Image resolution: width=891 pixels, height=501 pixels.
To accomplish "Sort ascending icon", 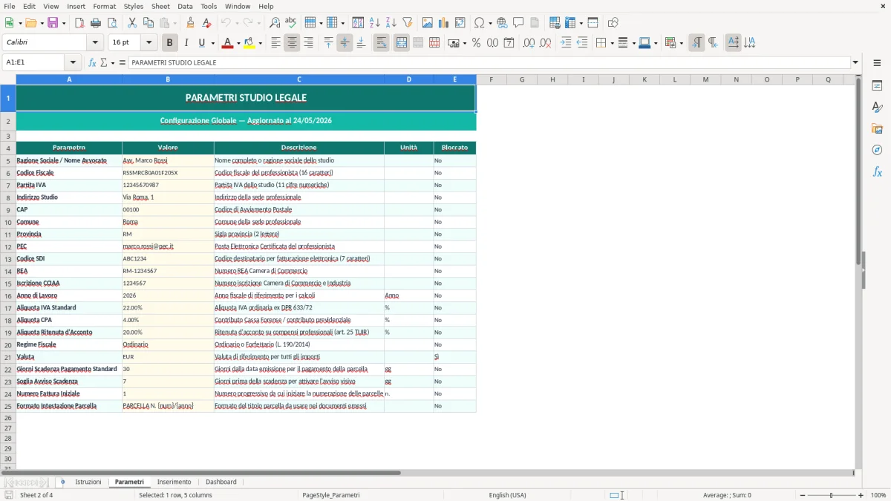I will (374, 23).
